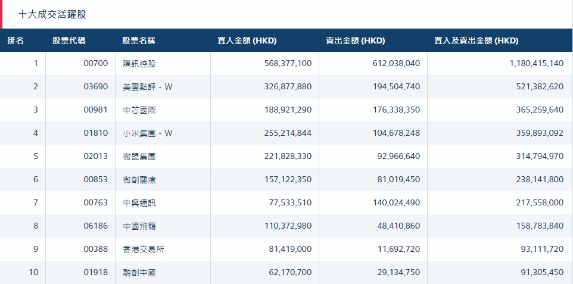Viewport: 573px width, 284px height.
Task: Click the 買入及賣出金額 (HKD) column header
Action: click(477, 41)
